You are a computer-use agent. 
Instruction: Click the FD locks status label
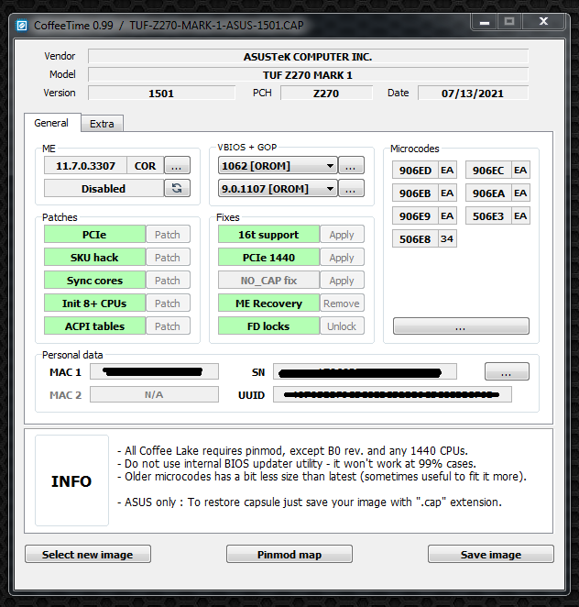point(268,326)
